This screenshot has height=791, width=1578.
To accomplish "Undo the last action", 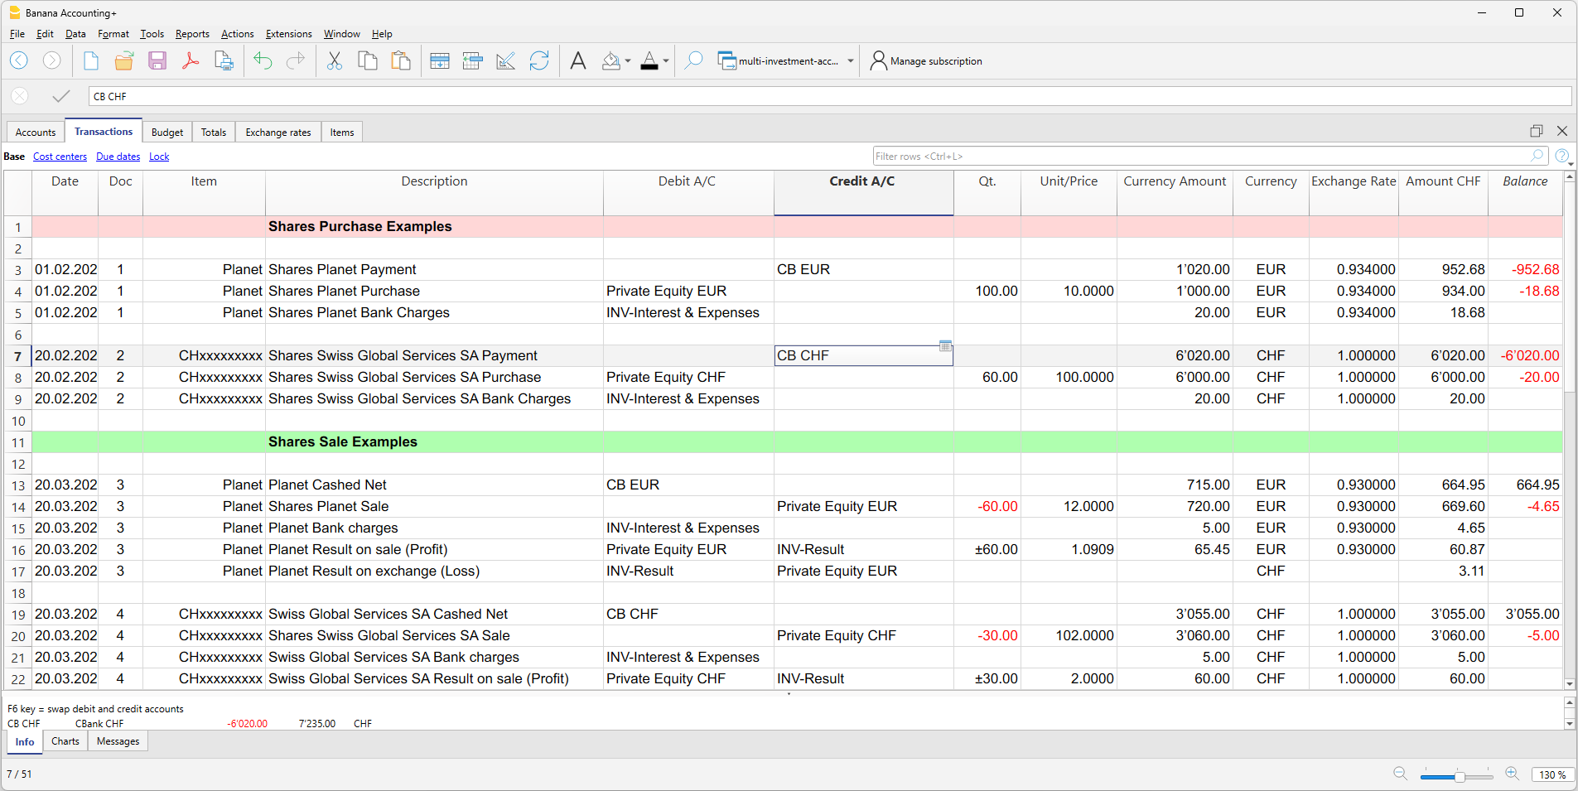I will tap(263, 60).
